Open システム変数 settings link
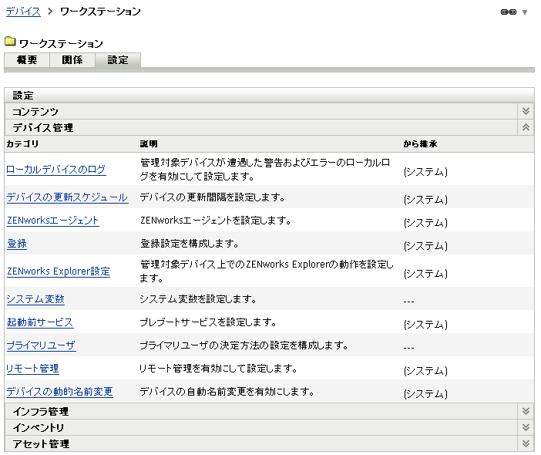541x455 pixels. [35, 299]
